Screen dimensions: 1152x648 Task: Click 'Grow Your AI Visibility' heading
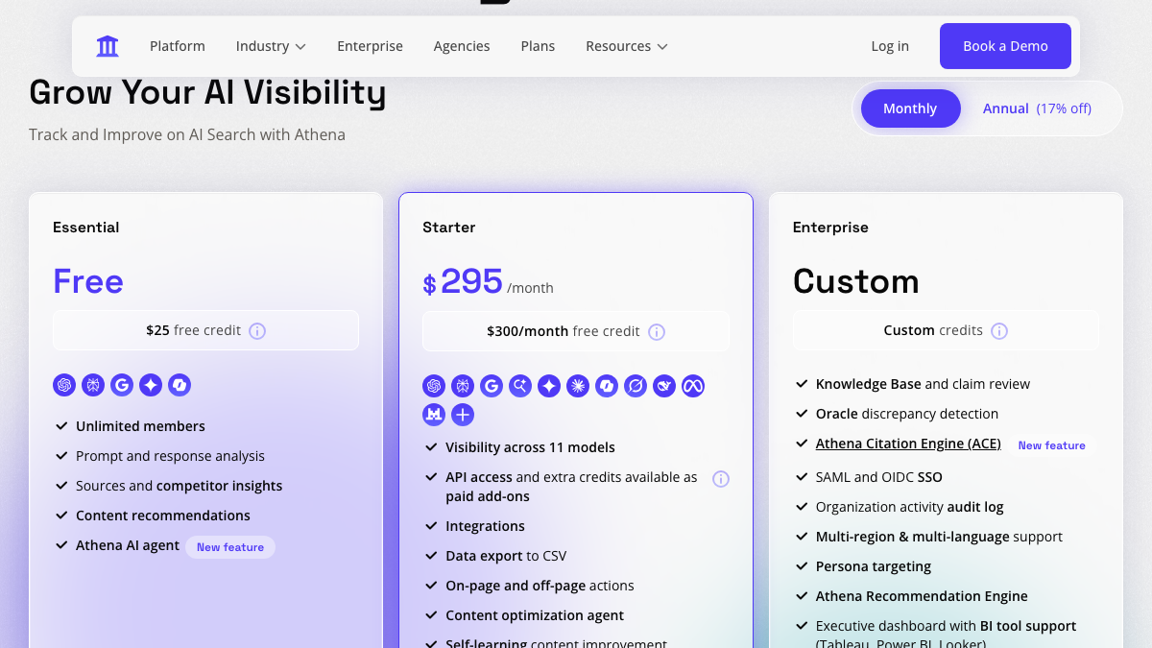coord(207,93)
